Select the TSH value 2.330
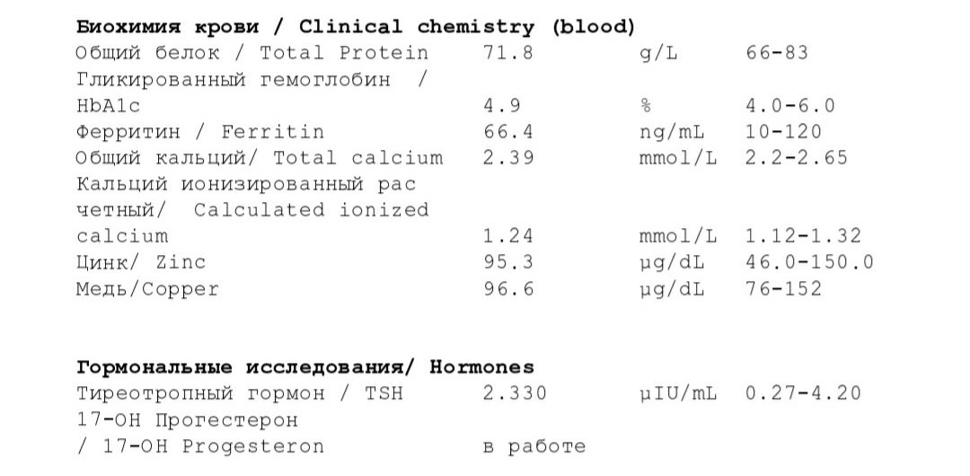 (x=515, y=393)
